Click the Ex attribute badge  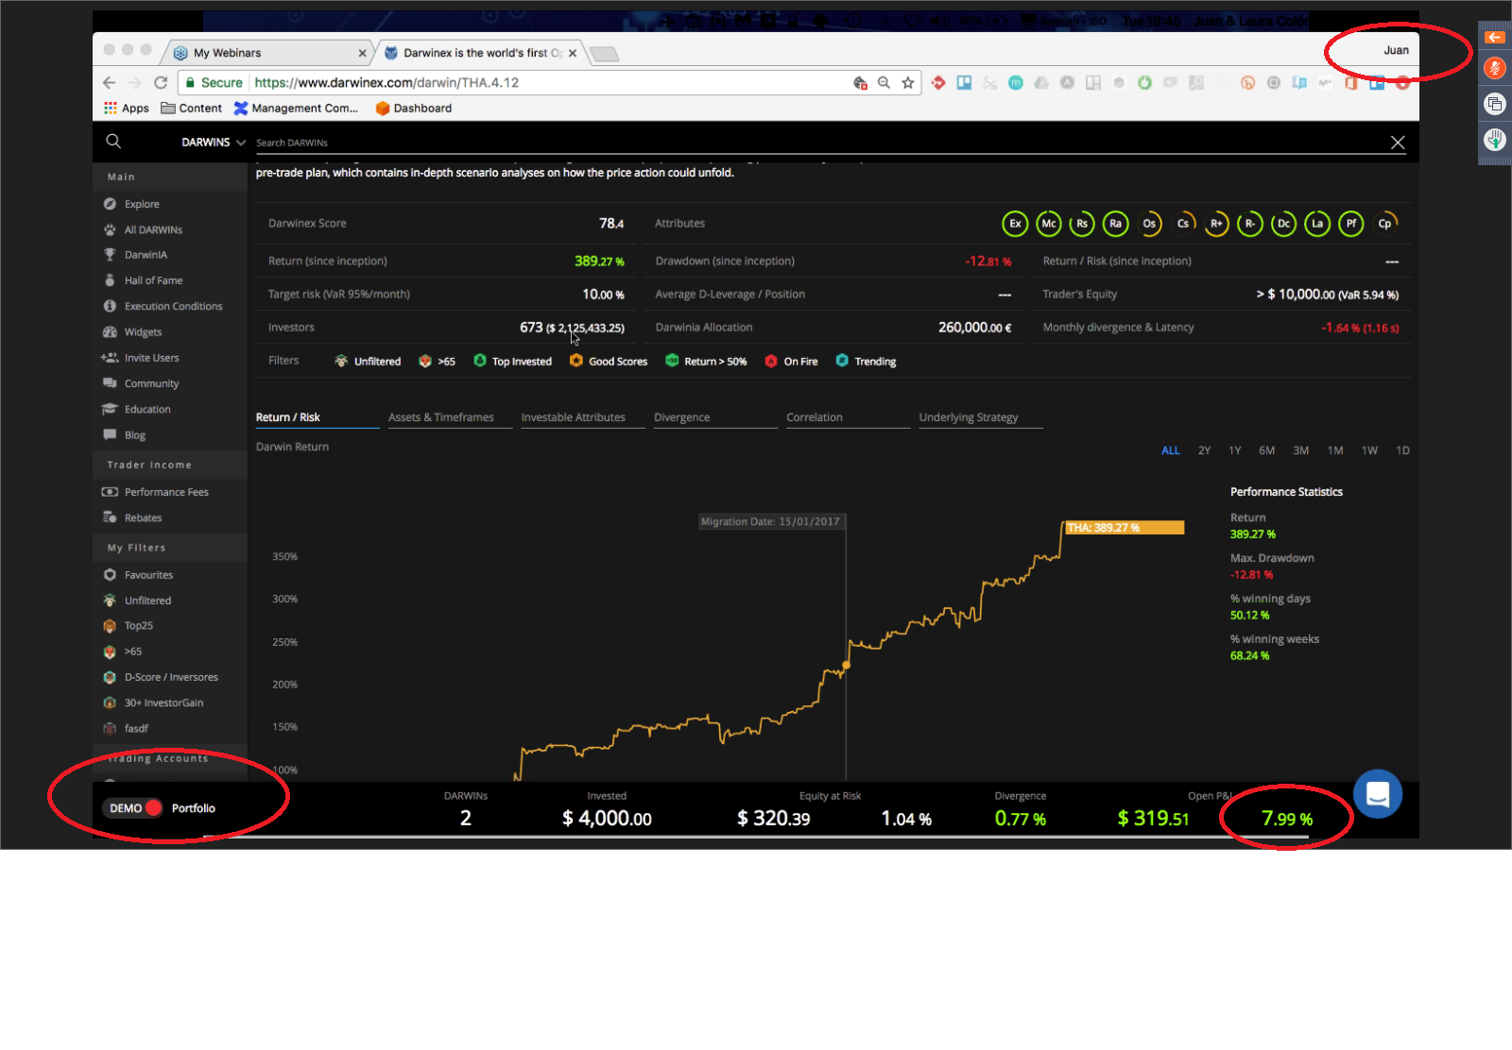tap(1015, 224)
